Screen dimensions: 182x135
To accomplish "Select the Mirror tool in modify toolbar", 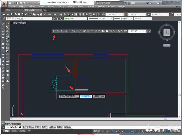I will 7,31.
